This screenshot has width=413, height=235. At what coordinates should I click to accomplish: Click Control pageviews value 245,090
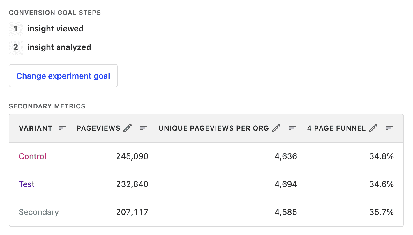132,156
